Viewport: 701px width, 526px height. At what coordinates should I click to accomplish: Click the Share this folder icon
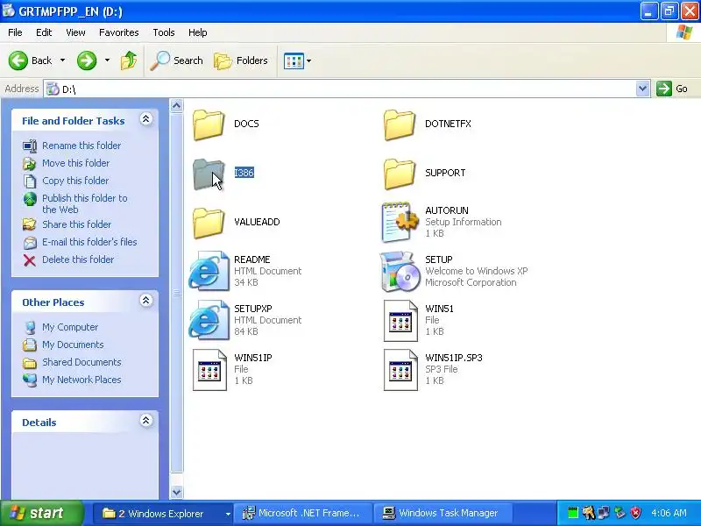pyautogui.click(x=30, y=224)
